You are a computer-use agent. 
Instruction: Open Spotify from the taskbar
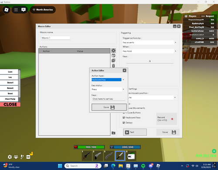point(143,166)
